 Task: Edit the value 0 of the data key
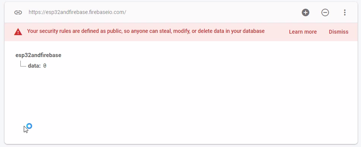(45, 66)
